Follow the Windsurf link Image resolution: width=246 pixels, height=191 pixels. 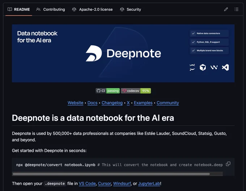point(122,183)
